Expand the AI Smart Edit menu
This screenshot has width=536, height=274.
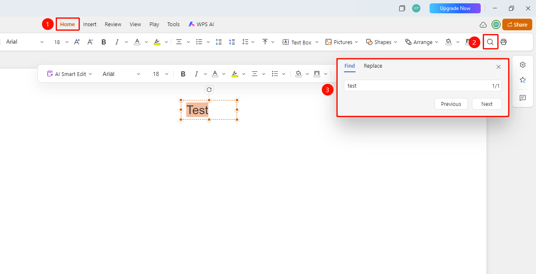pyautogui.click(x=69, y=74)
